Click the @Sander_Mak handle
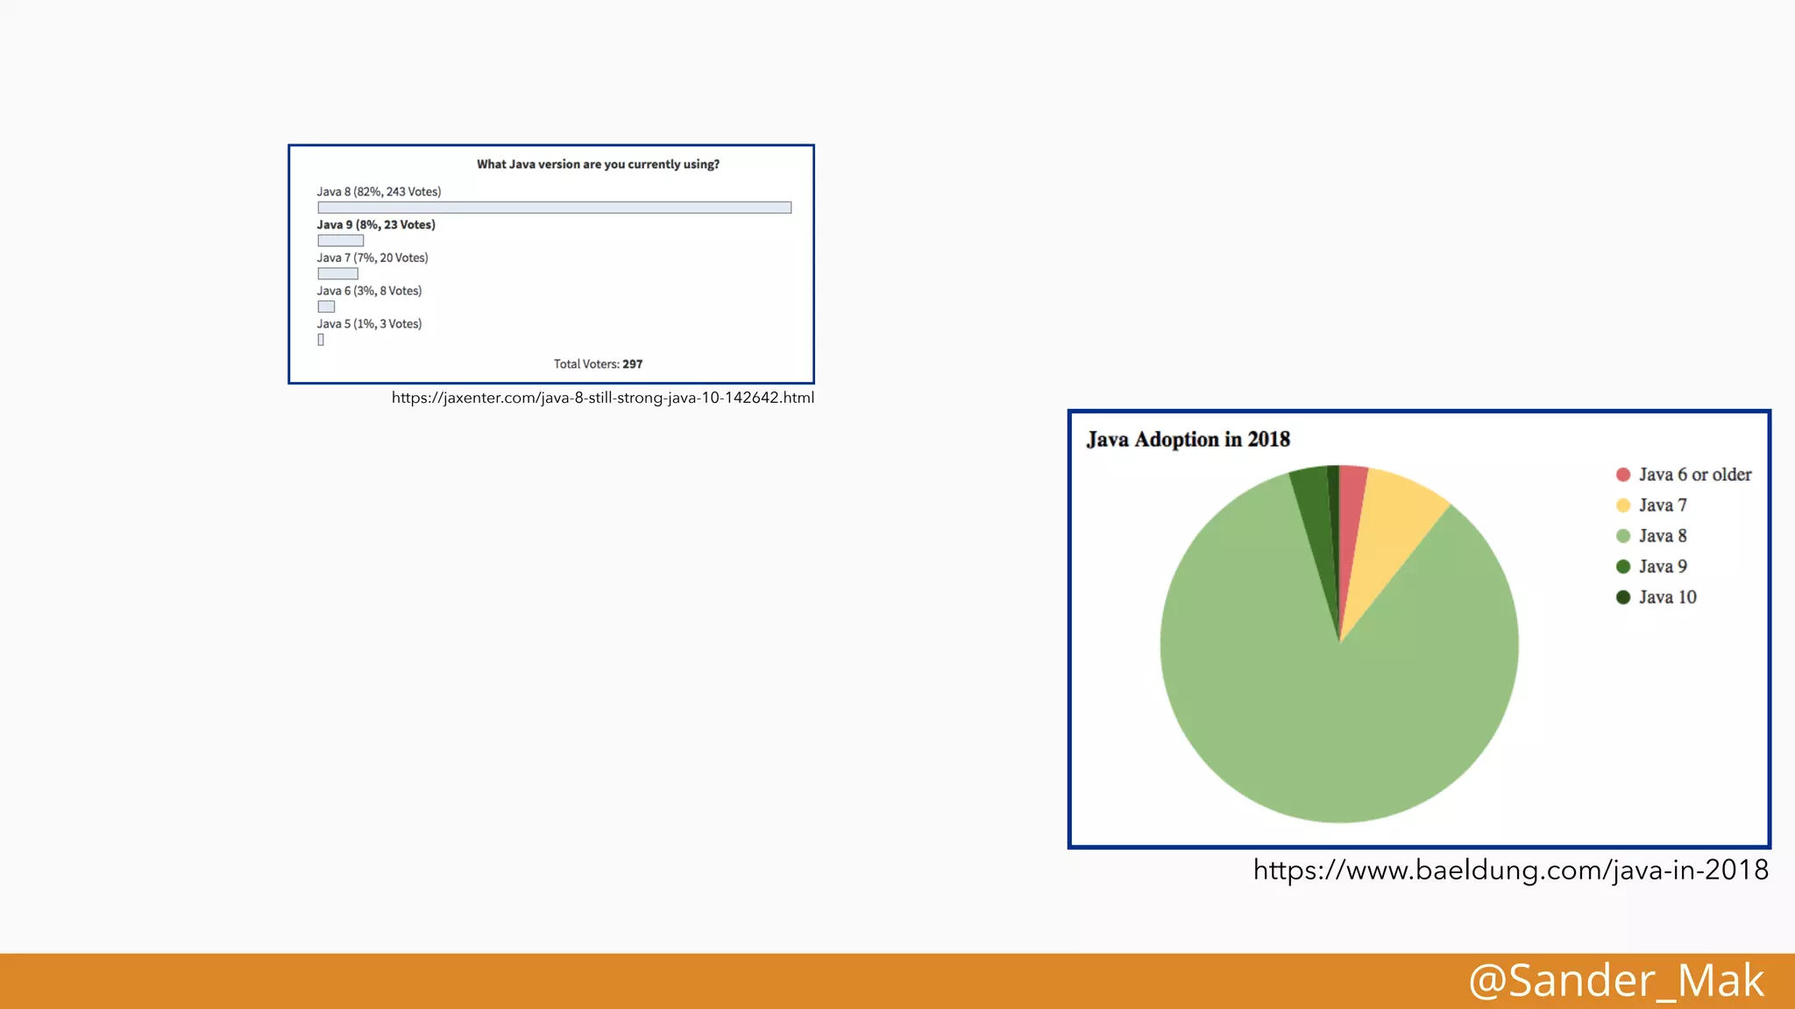Viewport: 1795px width, 1009px height. 1616,980
